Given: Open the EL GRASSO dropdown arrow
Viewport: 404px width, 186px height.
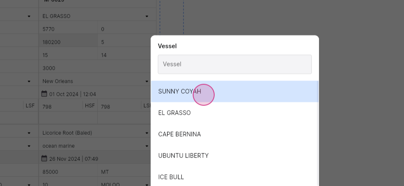Looking at the screenshot, I should (x=147, y=16).
